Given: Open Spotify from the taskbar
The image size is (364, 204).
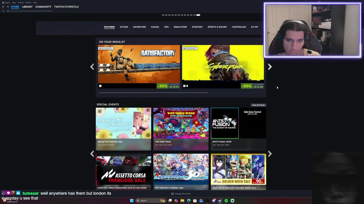Looking at the screenshot, I should [x=226, y=201].
